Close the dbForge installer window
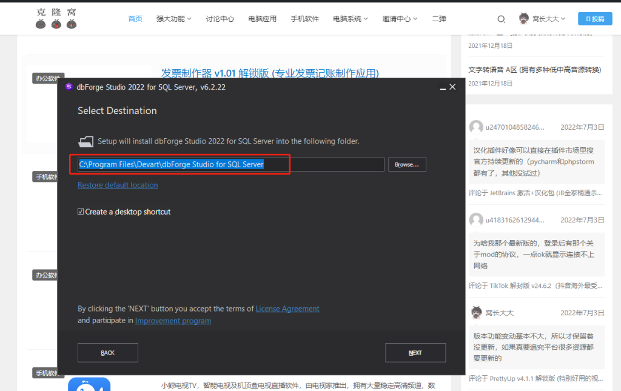 [452, 87]
